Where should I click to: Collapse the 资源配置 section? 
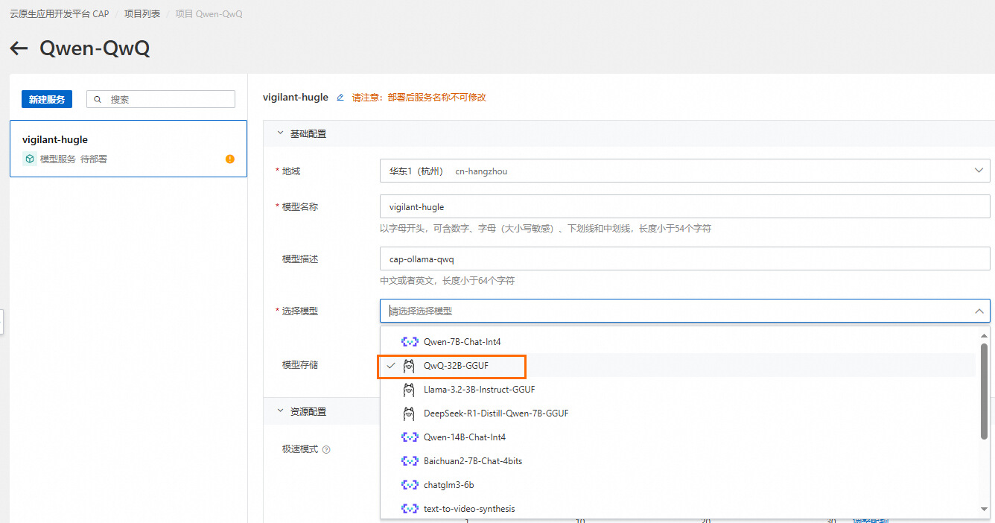click(281, 411)
